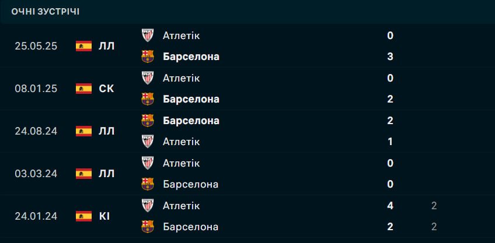The image size is (495, 243).
Task: Click Athletic crest in 24.01.24 match
Action: click(148, 206)
